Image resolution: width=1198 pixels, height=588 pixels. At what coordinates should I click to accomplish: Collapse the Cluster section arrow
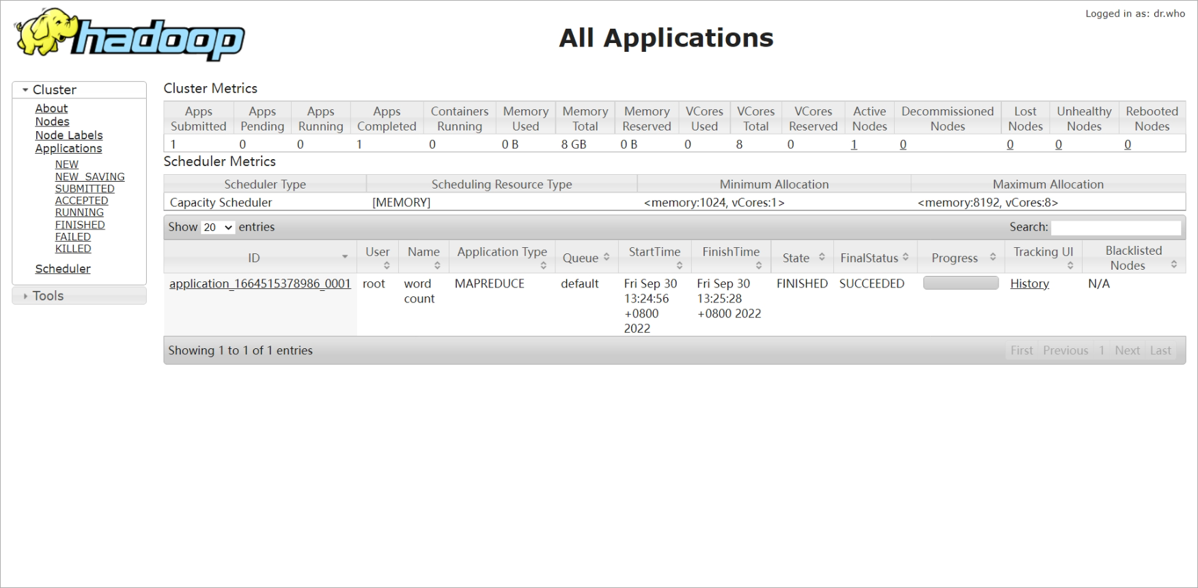(x=25, y=90)
